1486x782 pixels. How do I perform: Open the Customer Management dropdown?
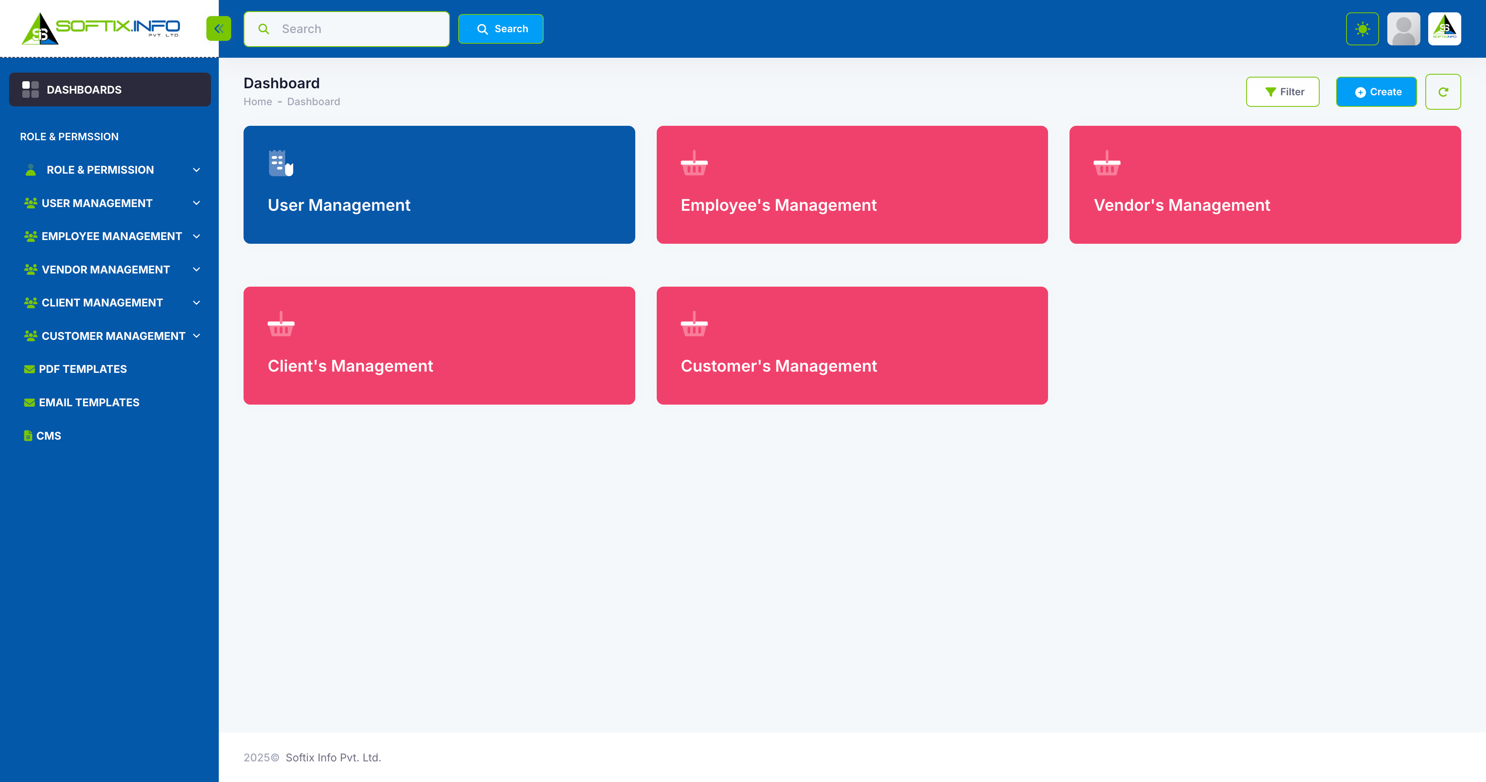[113, 335]
